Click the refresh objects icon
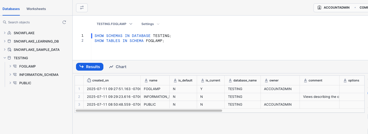Viewport: 368px width, 134px height. coord(64,22)
